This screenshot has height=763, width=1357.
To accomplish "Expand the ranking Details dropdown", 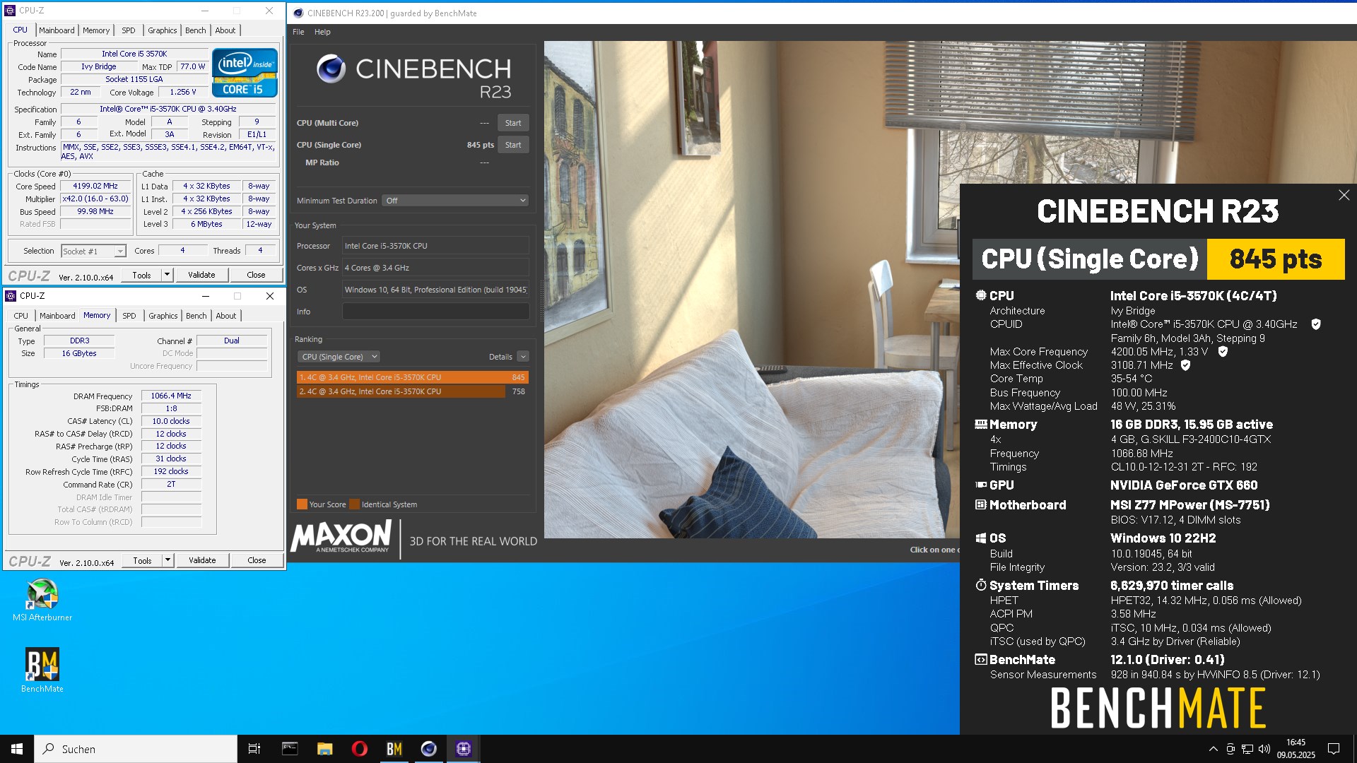I will coord(523,357).
